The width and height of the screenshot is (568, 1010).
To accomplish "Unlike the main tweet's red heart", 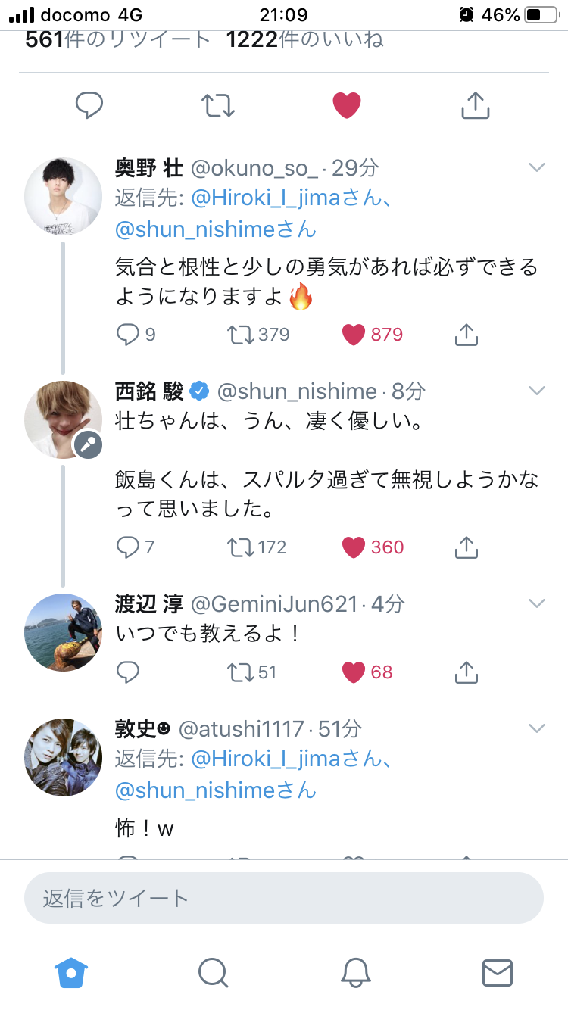I will coord(347,105).
